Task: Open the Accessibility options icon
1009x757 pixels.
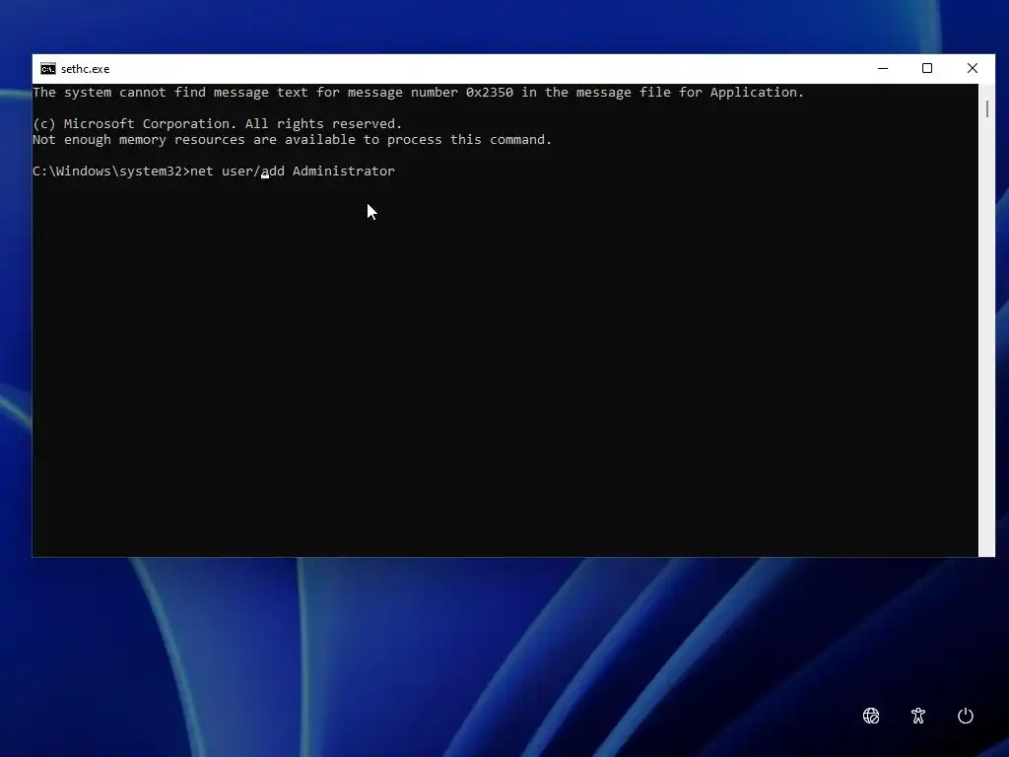Action: pyautogui.click(x=918, y=716)
